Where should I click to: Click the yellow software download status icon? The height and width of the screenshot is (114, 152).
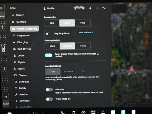[x=76, y=8]
